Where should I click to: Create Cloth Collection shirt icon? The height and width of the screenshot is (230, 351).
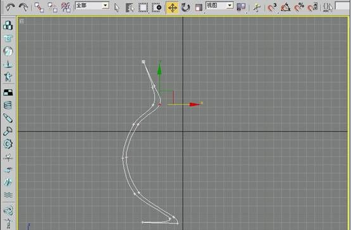click(8, 39)
